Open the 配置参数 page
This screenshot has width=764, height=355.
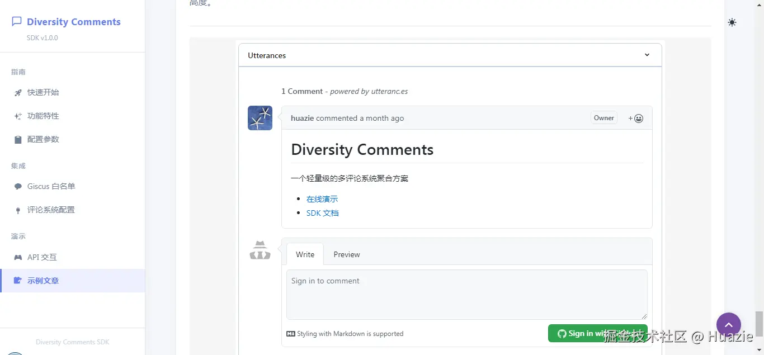(73, 140)
